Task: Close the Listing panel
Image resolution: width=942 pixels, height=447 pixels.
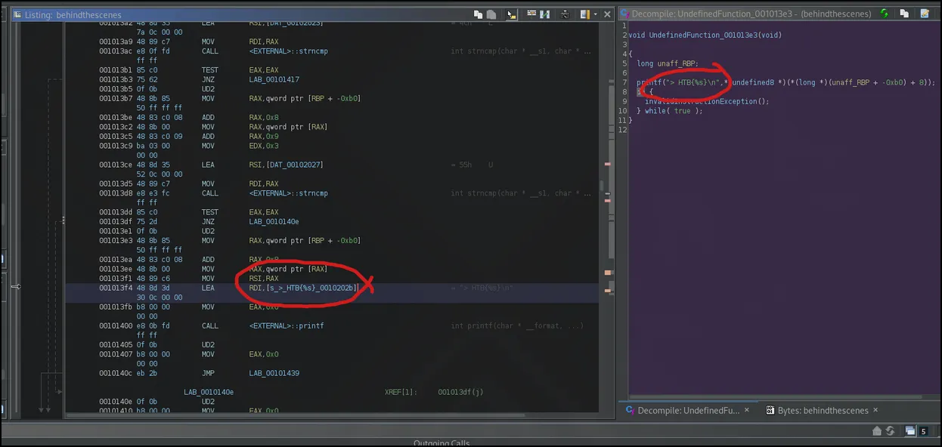Action: (x=606, y=14)
